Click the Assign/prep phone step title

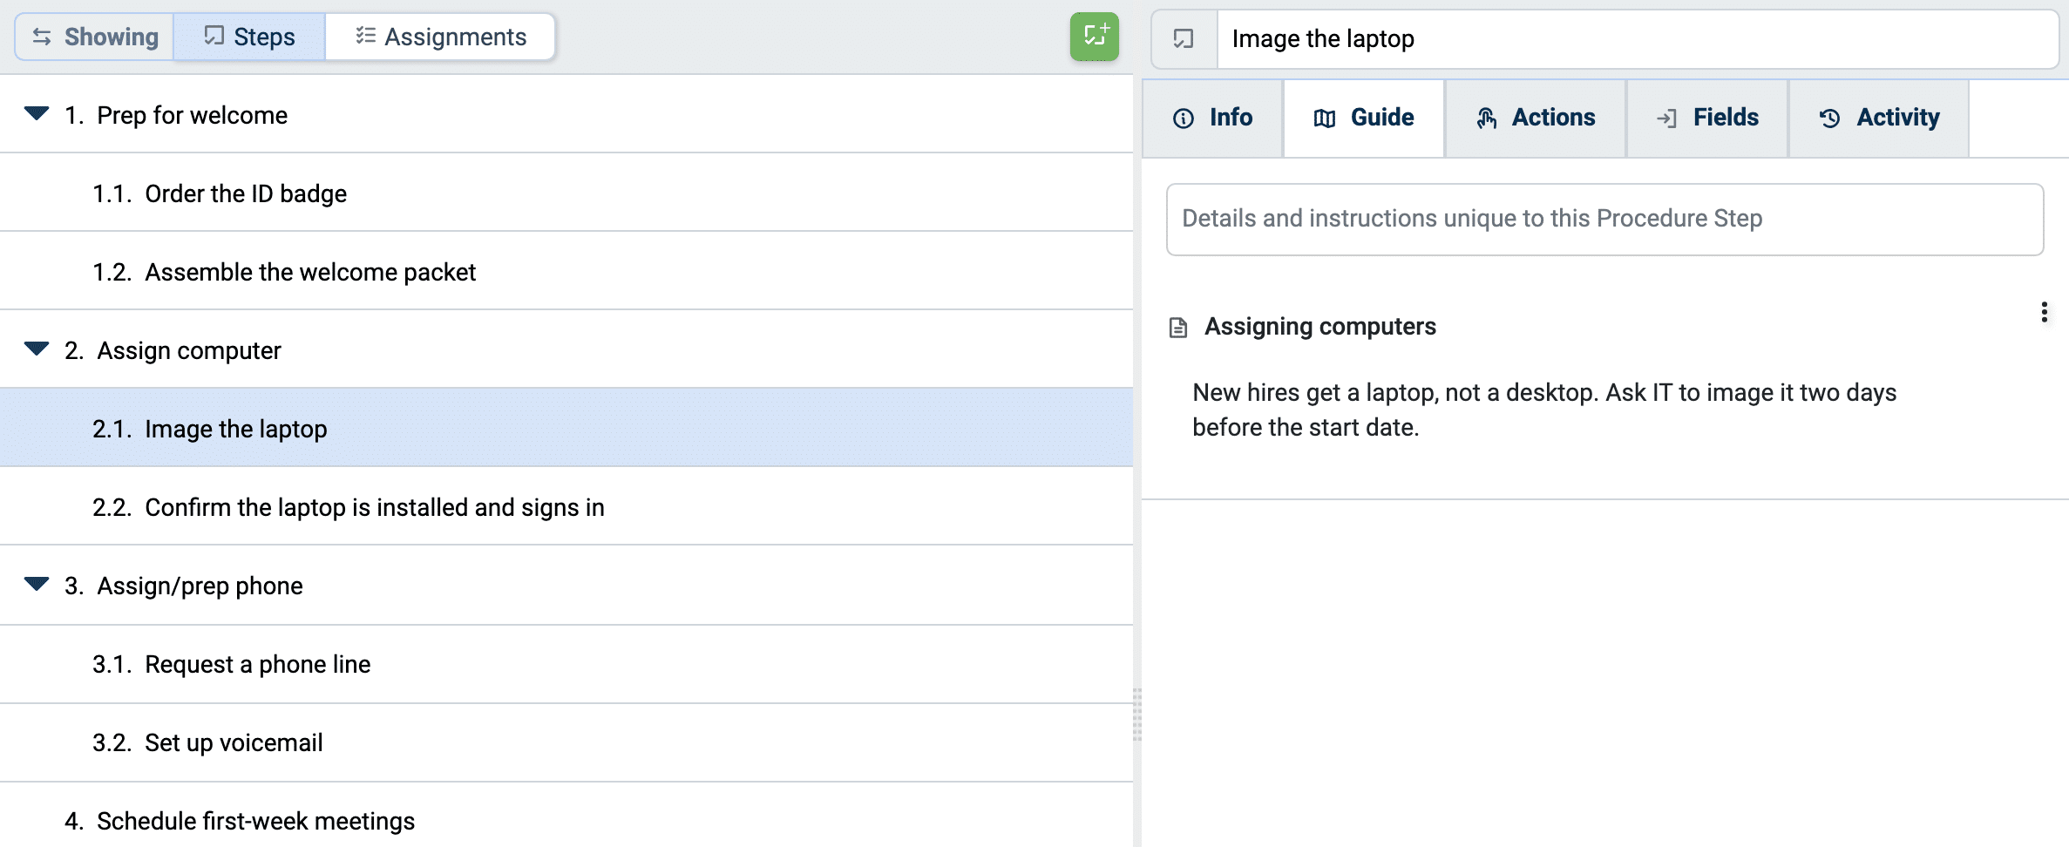tap(200, 586)
